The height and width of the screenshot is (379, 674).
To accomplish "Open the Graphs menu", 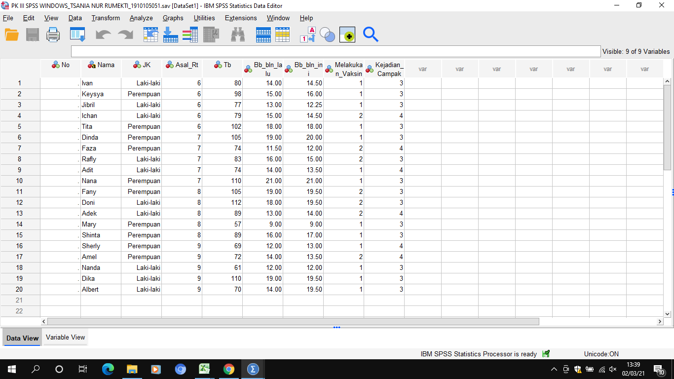I will tap(173, 18).
